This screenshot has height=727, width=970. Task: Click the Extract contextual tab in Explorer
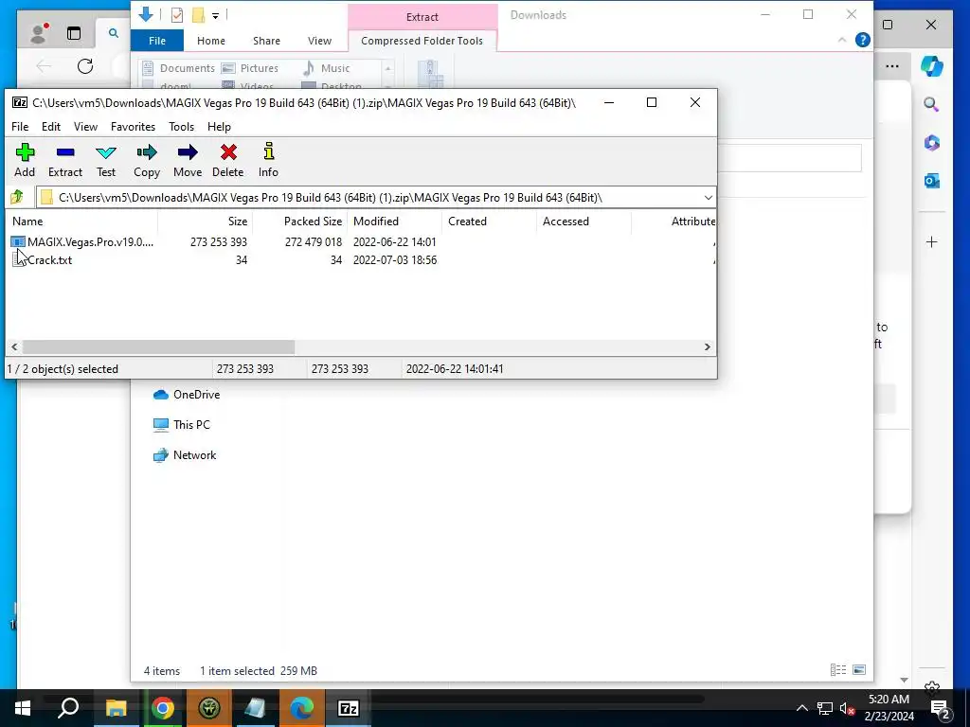coord(422,17)
